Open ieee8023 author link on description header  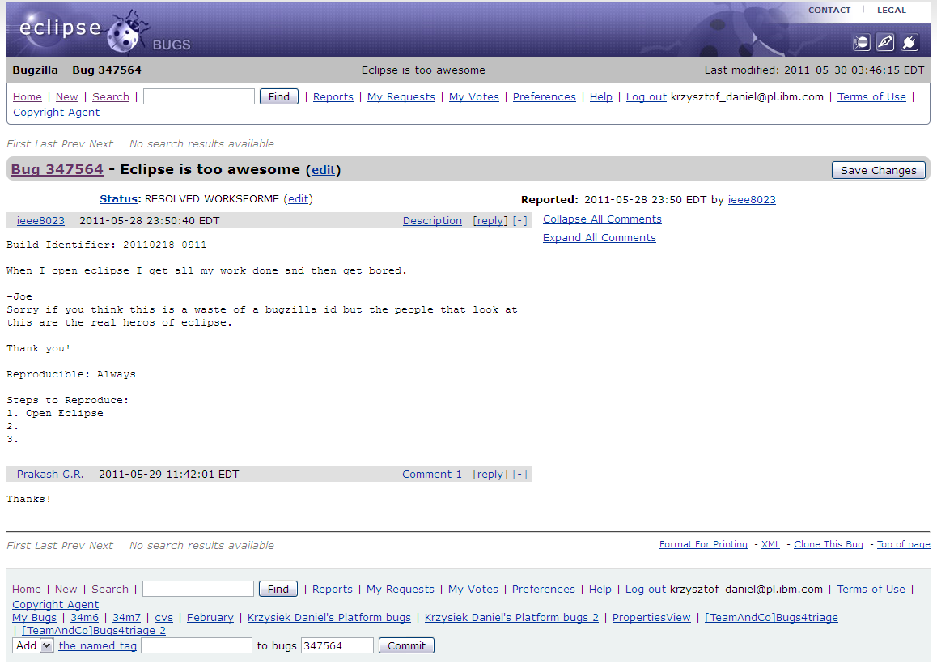point(40,221)
